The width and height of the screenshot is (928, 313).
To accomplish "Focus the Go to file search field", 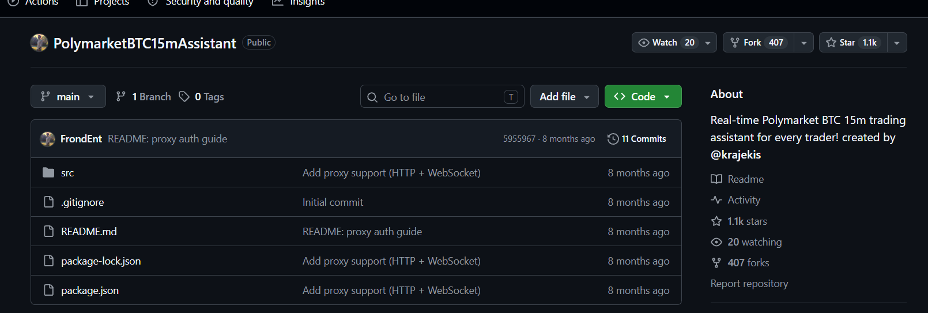I will [x=442, y=97].
